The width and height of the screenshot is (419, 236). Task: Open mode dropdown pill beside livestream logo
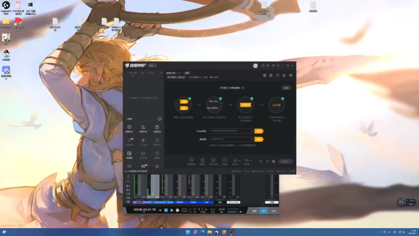click(x=152, y=66)
